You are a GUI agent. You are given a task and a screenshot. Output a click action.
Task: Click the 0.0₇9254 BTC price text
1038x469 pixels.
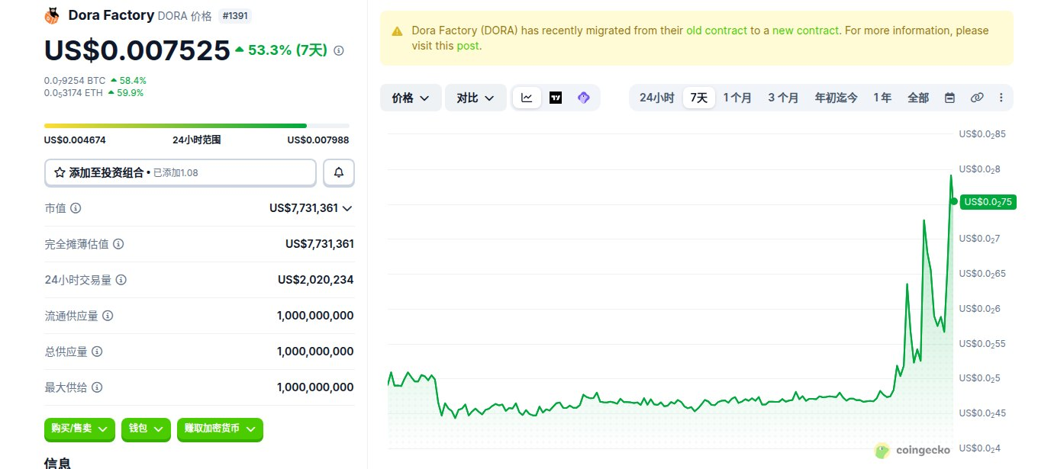click(75, 80)
